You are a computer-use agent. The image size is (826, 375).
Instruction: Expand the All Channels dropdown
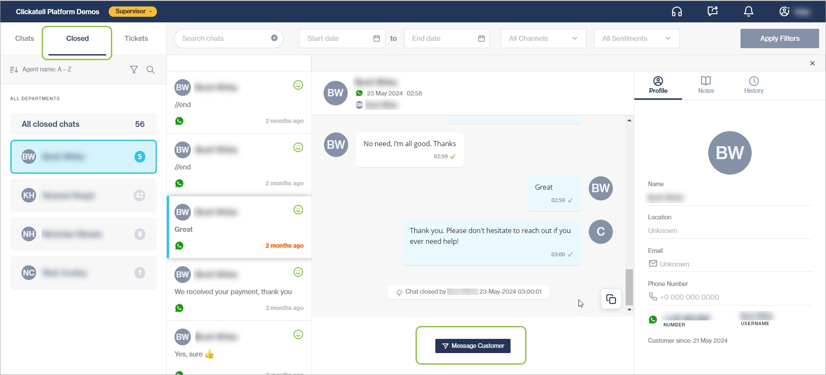(x=543, y=39)
